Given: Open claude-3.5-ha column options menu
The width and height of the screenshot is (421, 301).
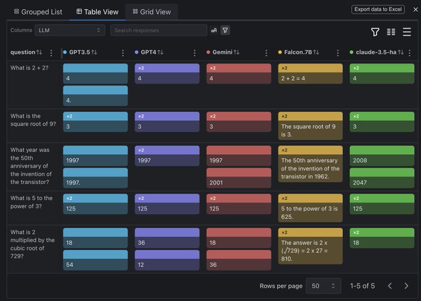Looking at the screenshot, I should 409,53.
